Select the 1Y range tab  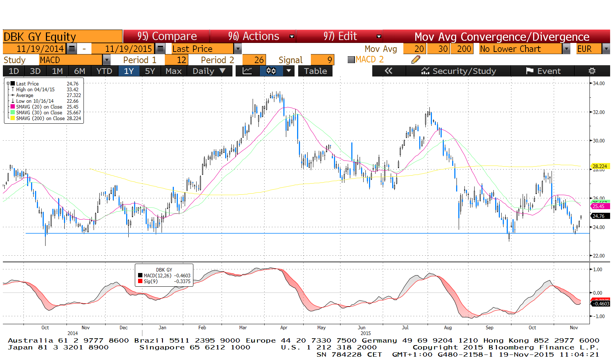129,71
